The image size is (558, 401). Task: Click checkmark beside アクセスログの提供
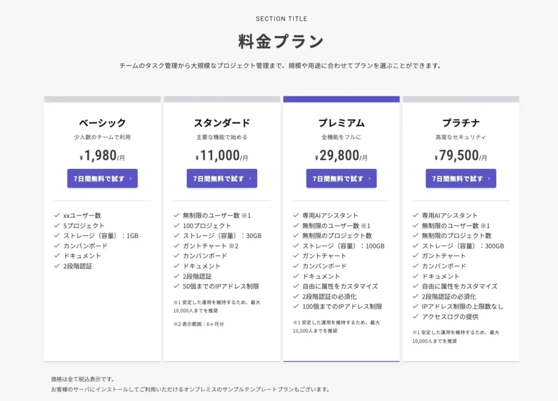click(x=415, y=317)
